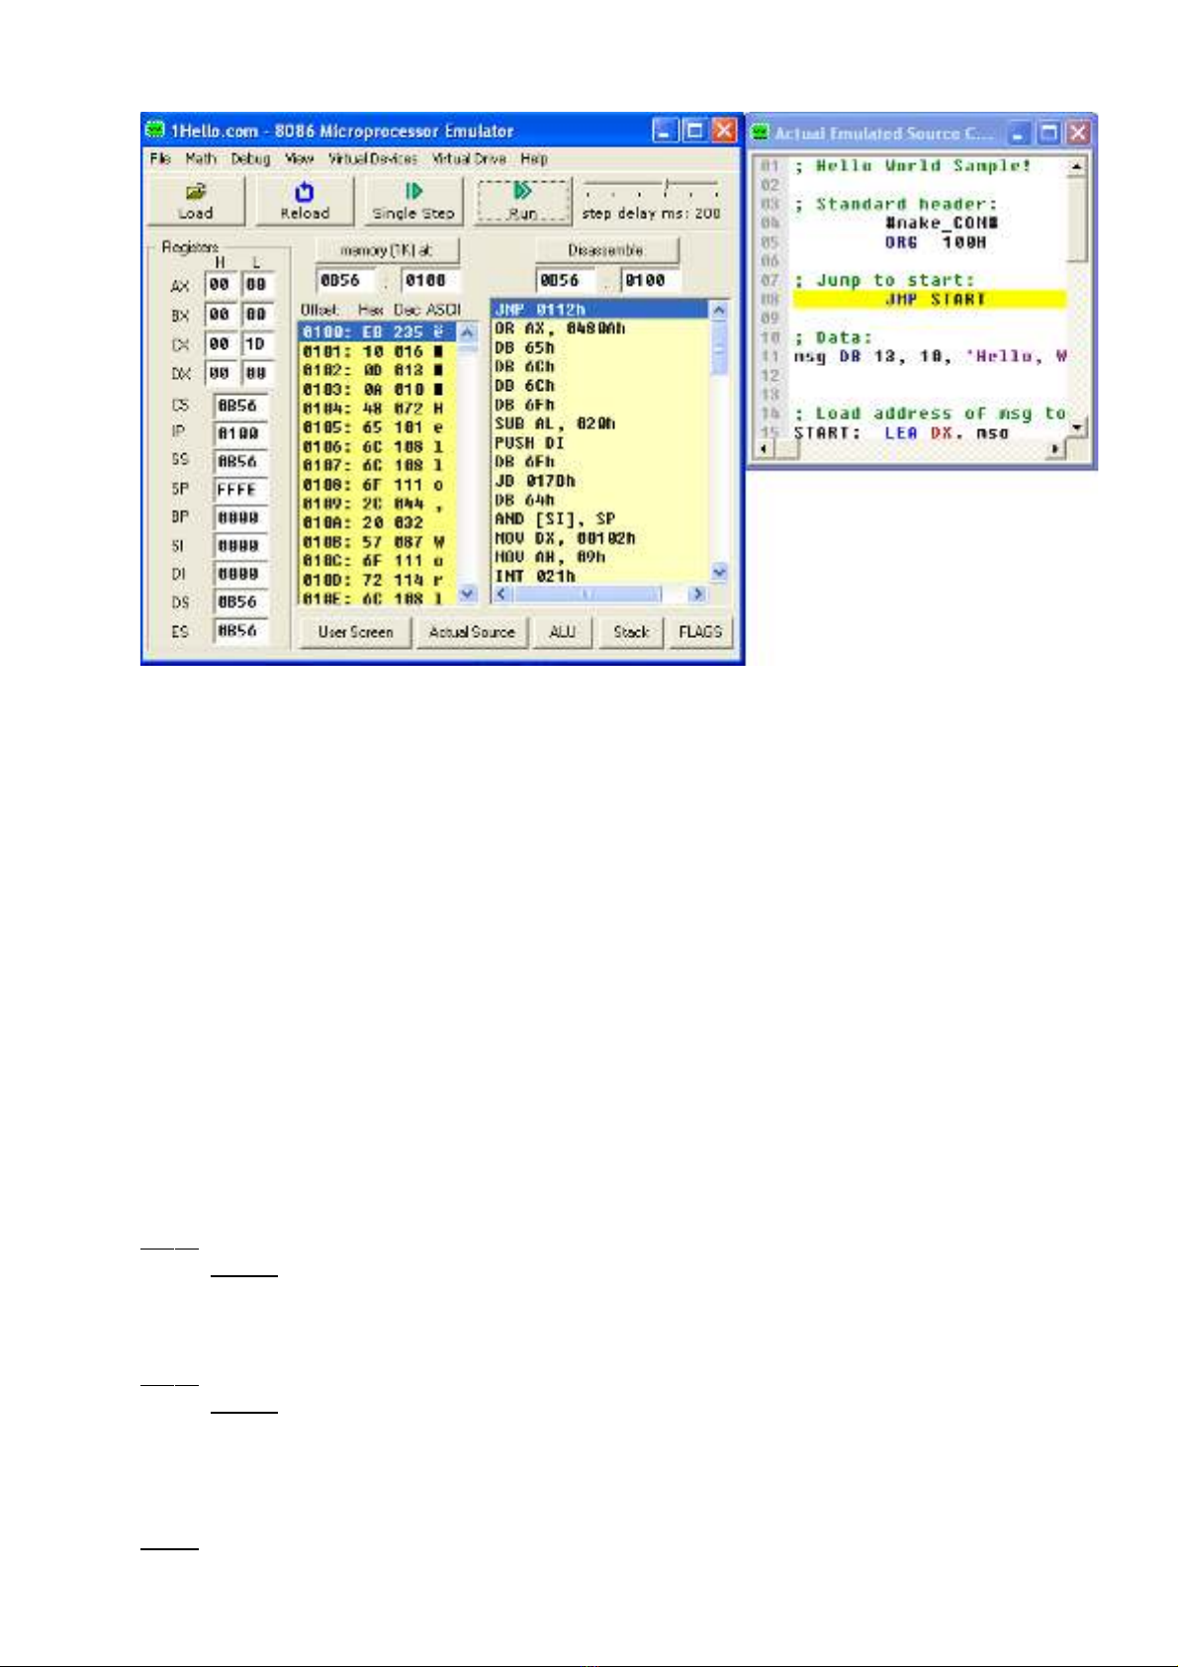Click the Disassemble button
The image size is (1178, 1667).
pyautogui.click(x=606, y=250)
